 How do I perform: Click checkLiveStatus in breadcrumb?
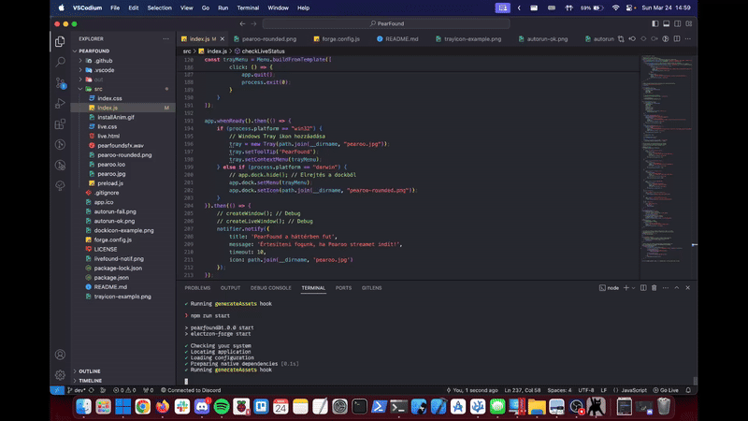click(x=263, y=51)
